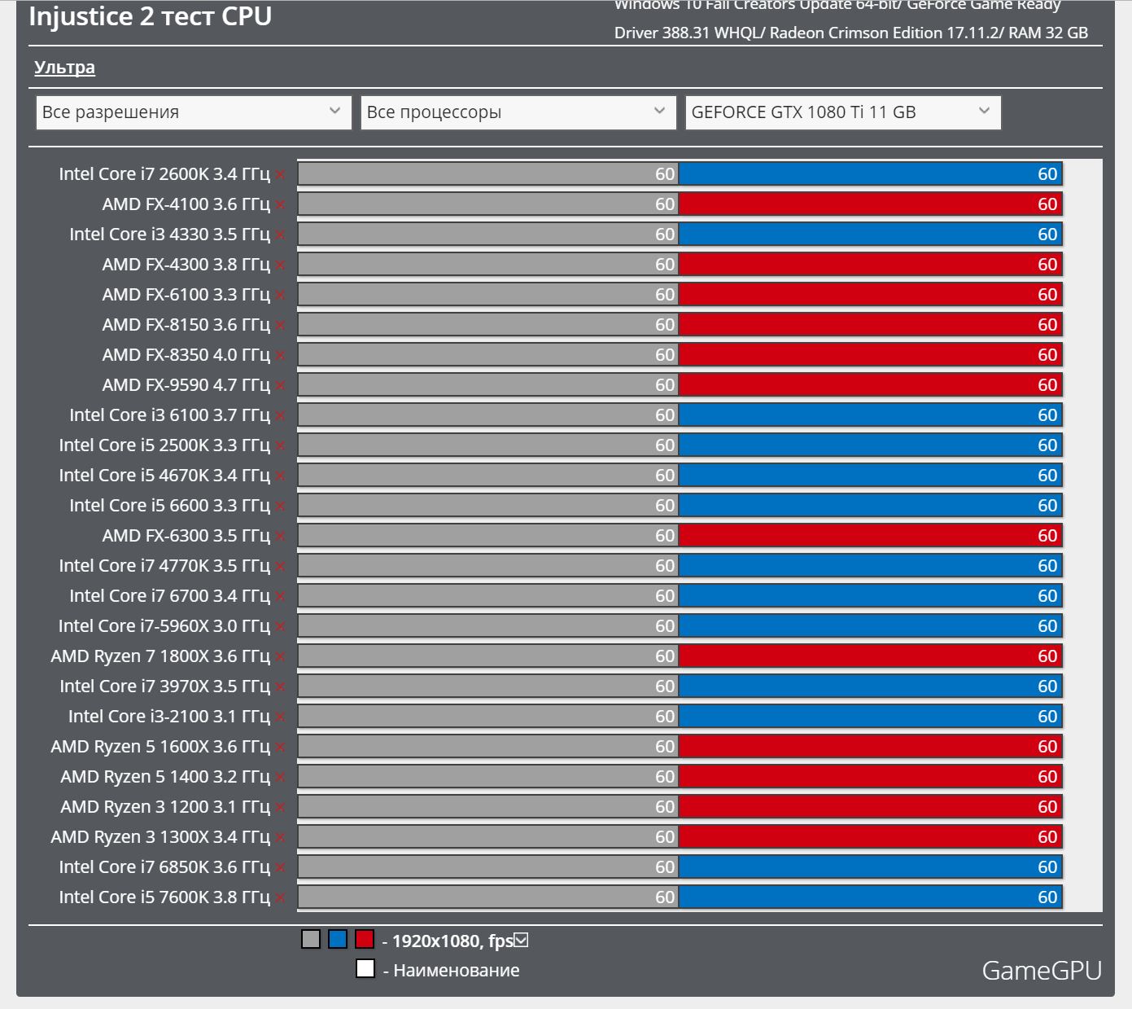This screenshot has width=1132, height=1009.
Task: Click red X beside Intel Core i3-2100
Action: point(280,717)
